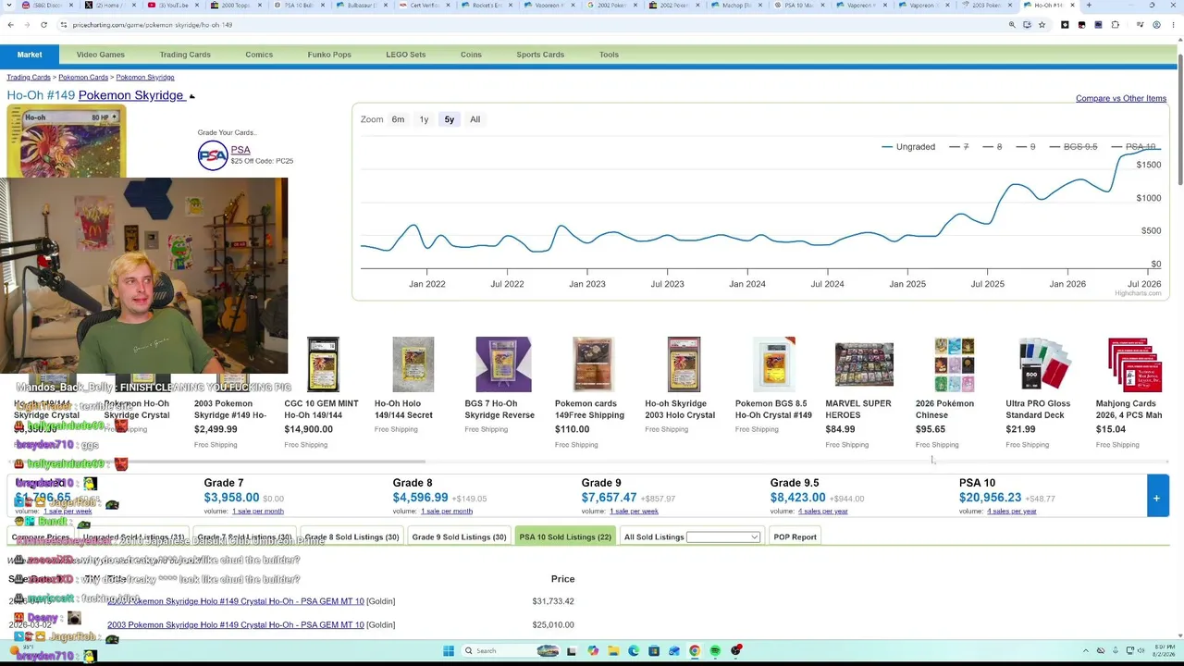Toggle the grade 7 series in chart legend
The height and width of the screenshot is (666, 1184).
958,147
